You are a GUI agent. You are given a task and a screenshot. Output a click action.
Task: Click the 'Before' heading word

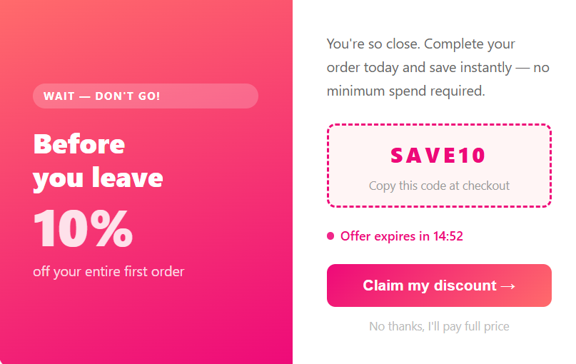coord(79,145)
